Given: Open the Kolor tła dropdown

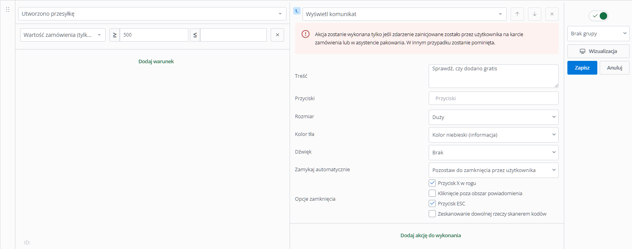Looking at the screenshot, I should (x=494, y=135).
